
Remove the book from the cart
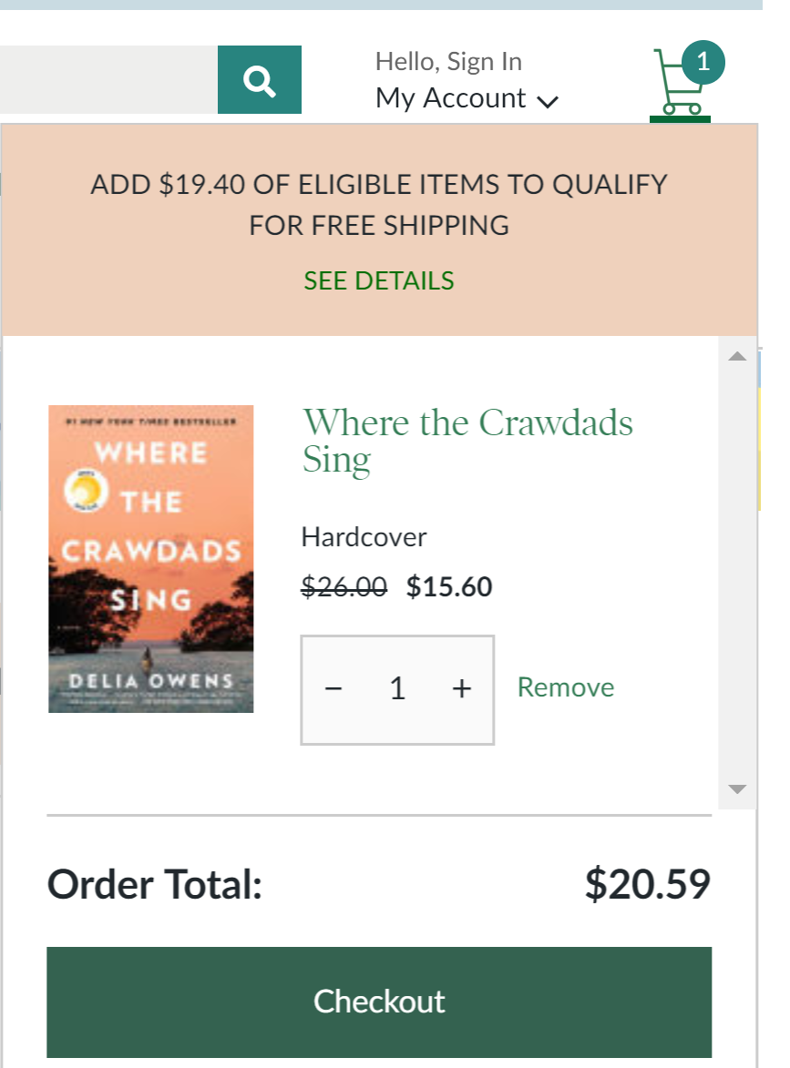coord(566,687)
